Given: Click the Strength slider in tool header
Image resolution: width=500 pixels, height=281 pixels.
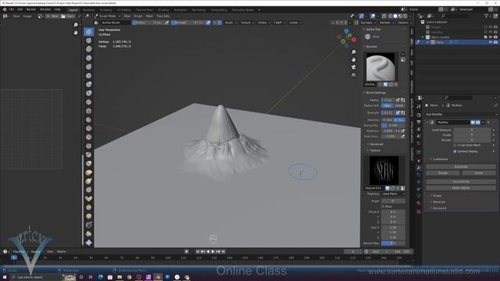Looking at the screenshot, I should tap(188, 23).
